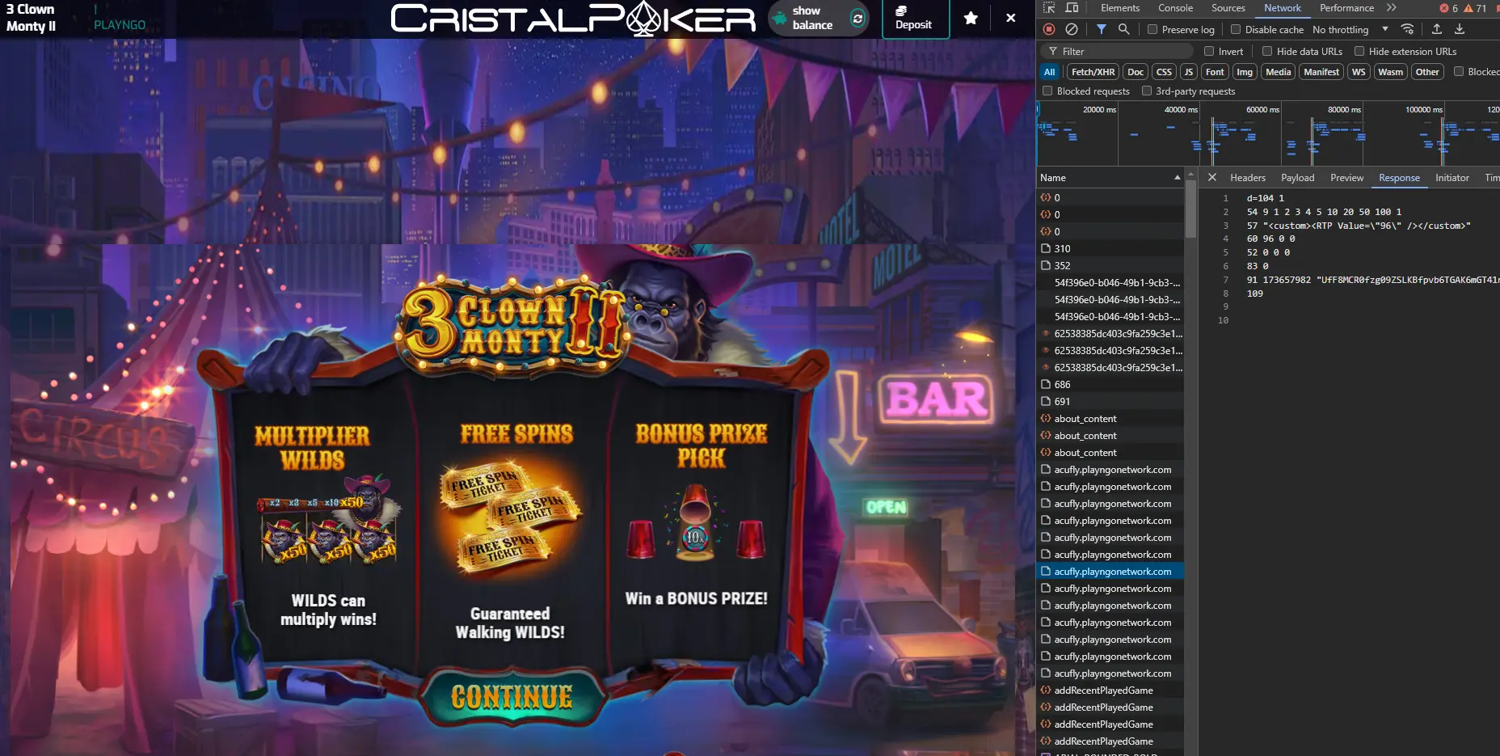Click the network timeline overview
The image size is (1500, 756).
pyautogui.click(x=1268, y=133)
